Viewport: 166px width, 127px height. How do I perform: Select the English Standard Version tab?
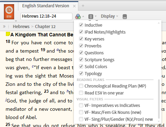tap(45, 6)
